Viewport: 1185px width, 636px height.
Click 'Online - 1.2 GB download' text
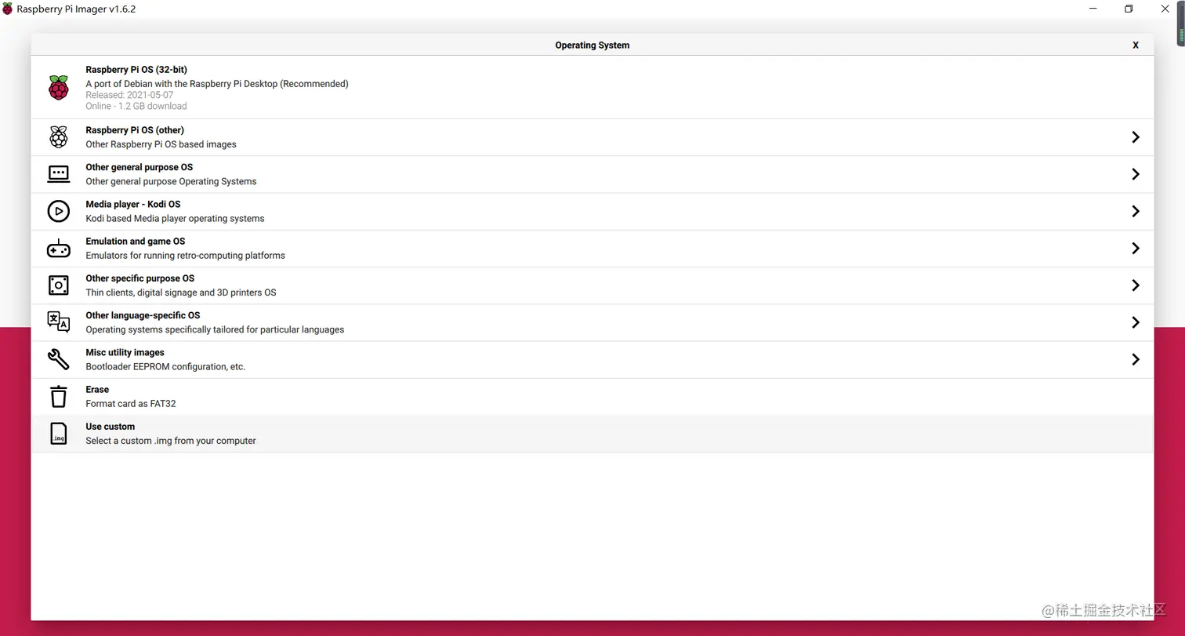(x=136, y=106)
